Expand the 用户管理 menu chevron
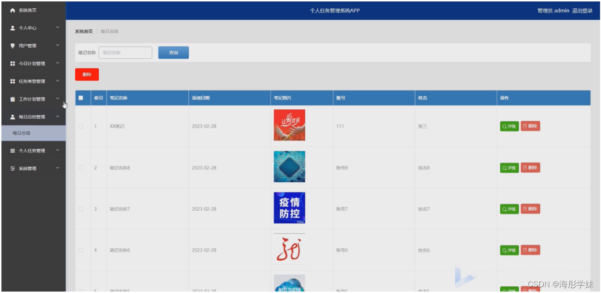The width and height of the screenshot is (601, 293). pos(58,46)
